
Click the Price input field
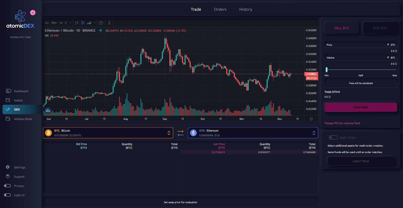(x=361, y=45)
